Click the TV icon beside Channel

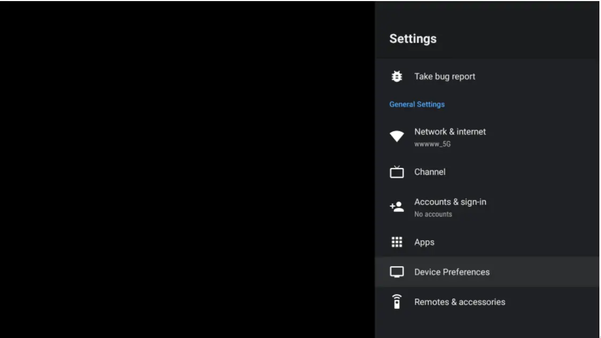coord(396,172)
